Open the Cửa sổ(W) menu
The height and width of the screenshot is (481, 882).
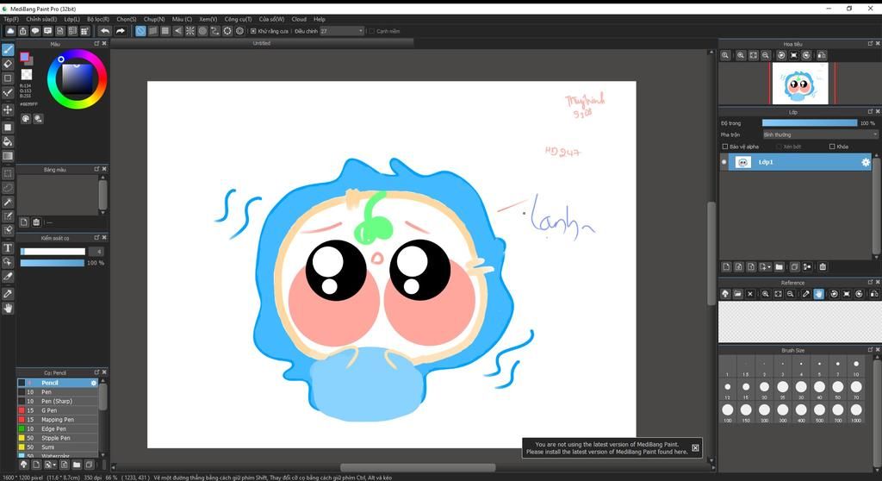tap(271, 19)
